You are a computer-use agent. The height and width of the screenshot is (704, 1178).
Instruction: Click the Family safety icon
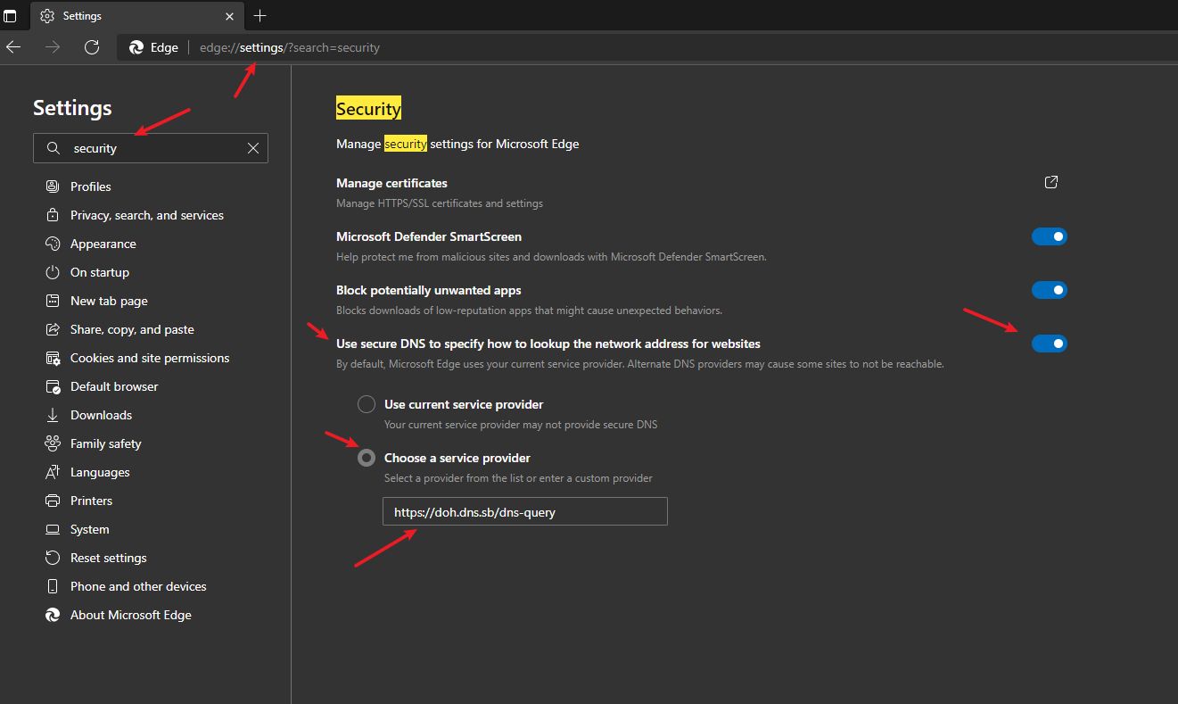coord(53,443)
